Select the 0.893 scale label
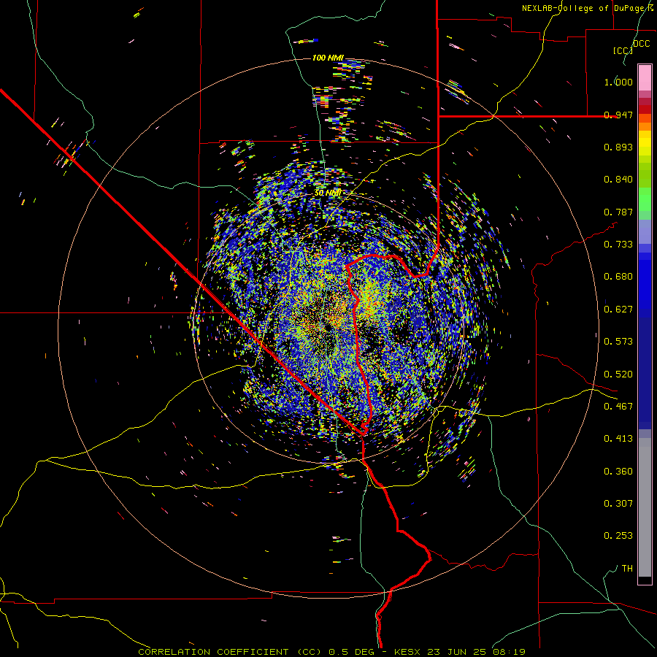Image resolution: width=657 pixels, height=657 pixels. (618, 147)
